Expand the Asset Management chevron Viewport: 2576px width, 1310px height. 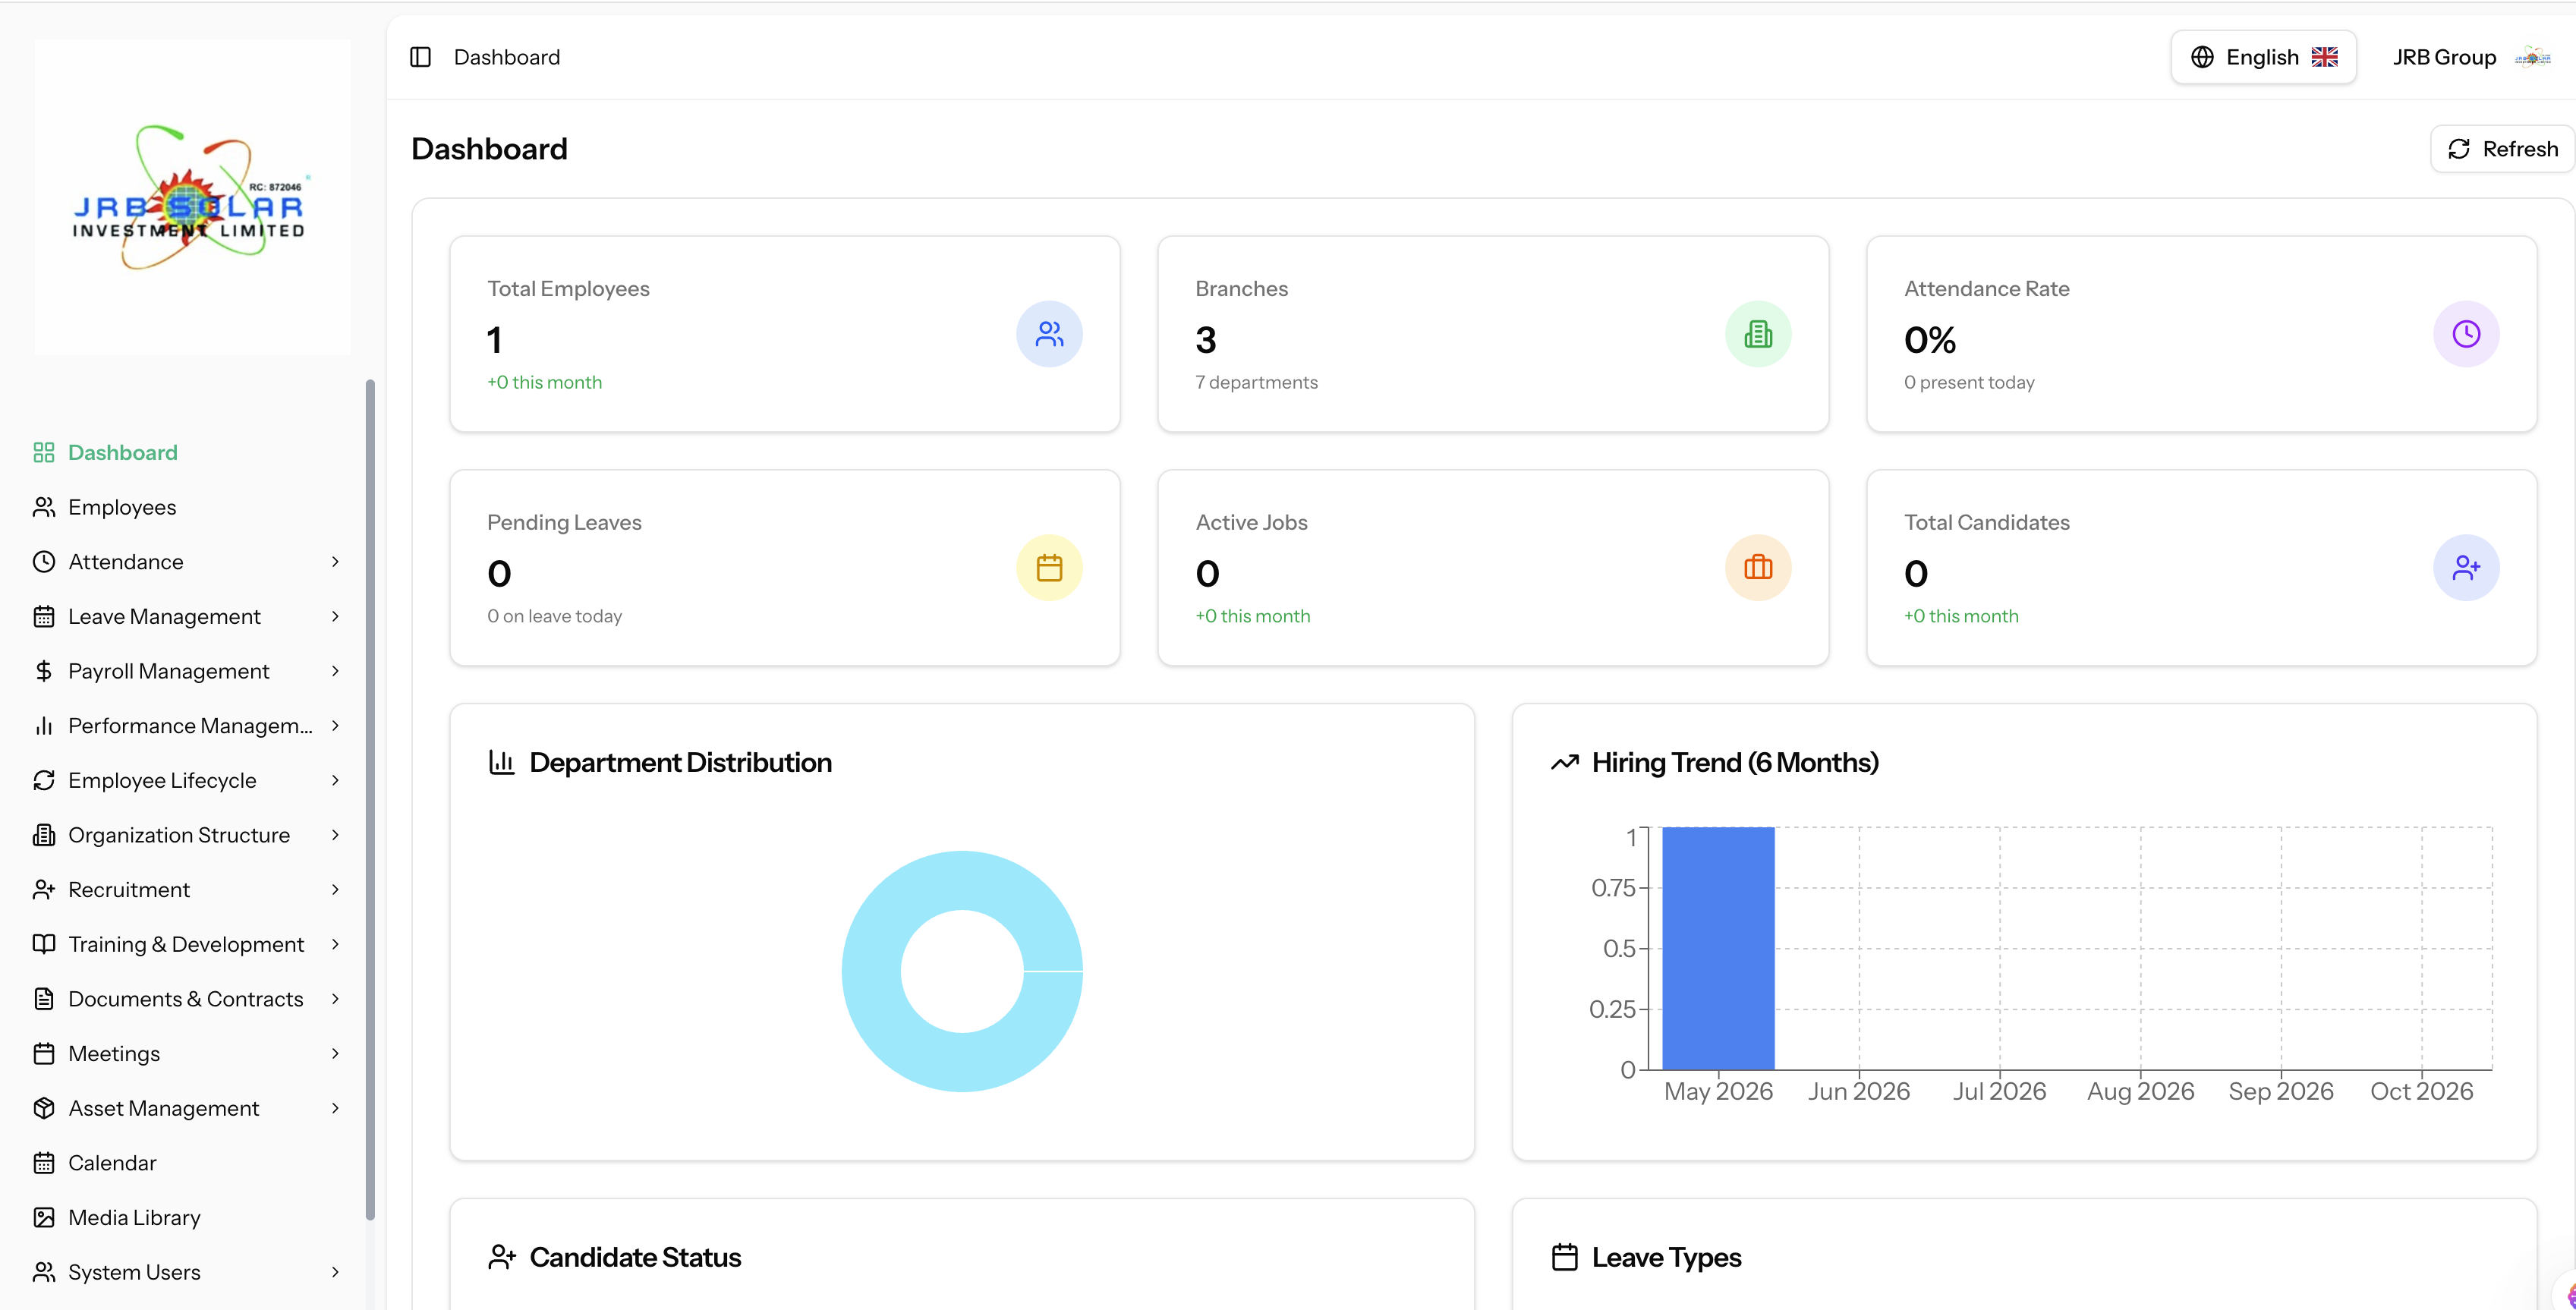(x=335, y=1108)
